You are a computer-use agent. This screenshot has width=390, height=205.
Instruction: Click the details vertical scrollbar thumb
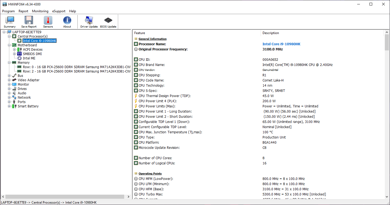387,43
